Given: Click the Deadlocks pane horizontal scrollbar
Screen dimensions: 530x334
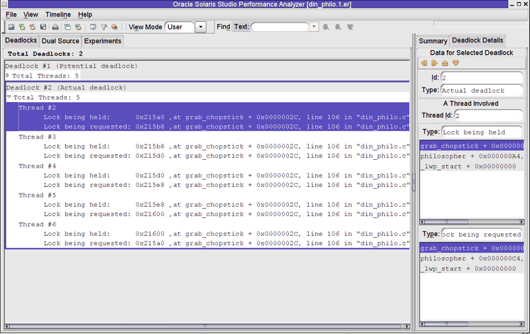Looking at the screenshot, I should click(207, 326).
